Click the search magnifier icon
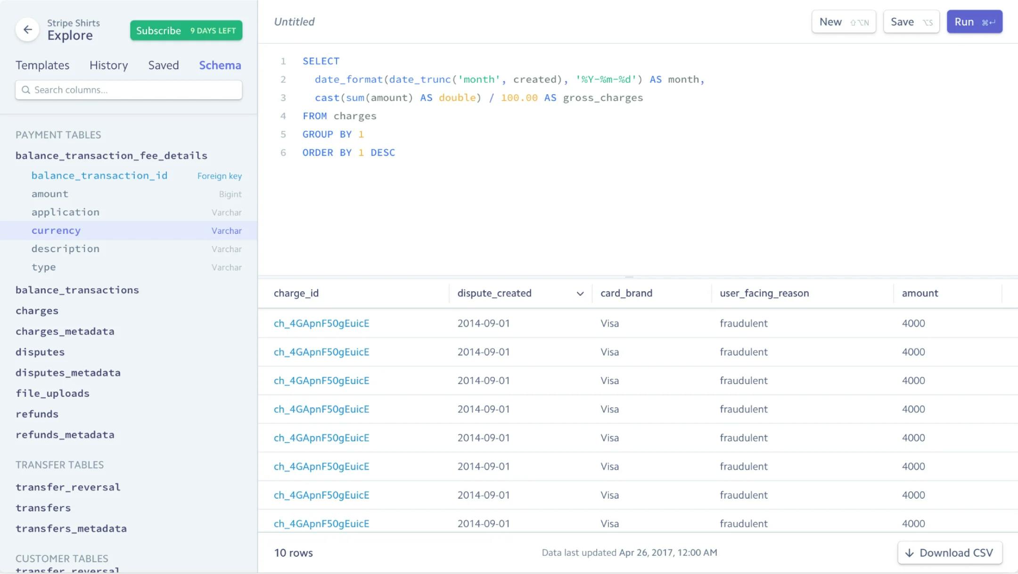The width and height of the screenshot is (1018, 574). [x=26, y=90]
